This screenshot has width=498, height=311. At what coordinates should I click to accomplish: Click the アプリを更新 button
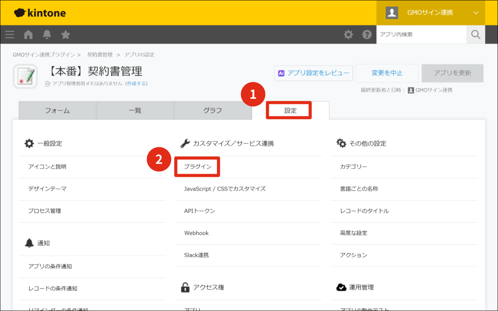click(x=453, y=73)
